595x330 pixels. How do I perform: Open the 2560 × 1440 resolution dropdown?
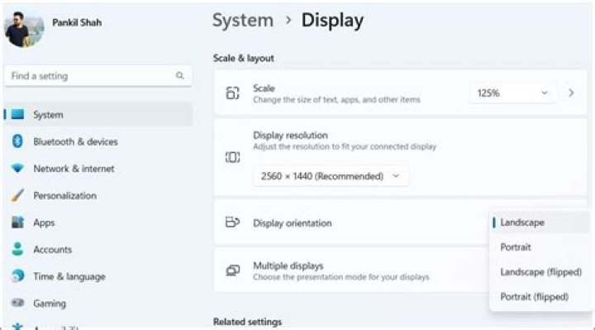click(x=331, y=176)
